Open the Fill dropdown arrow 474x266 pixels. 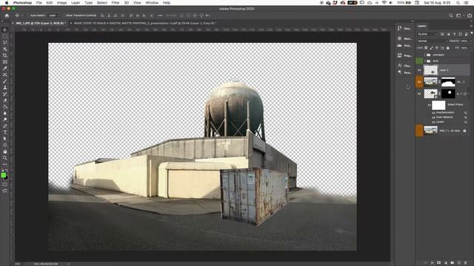(470, 47)
